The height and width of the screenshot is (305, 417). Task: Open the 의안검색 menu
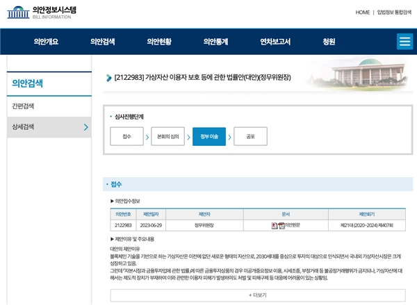click(103, 42)
